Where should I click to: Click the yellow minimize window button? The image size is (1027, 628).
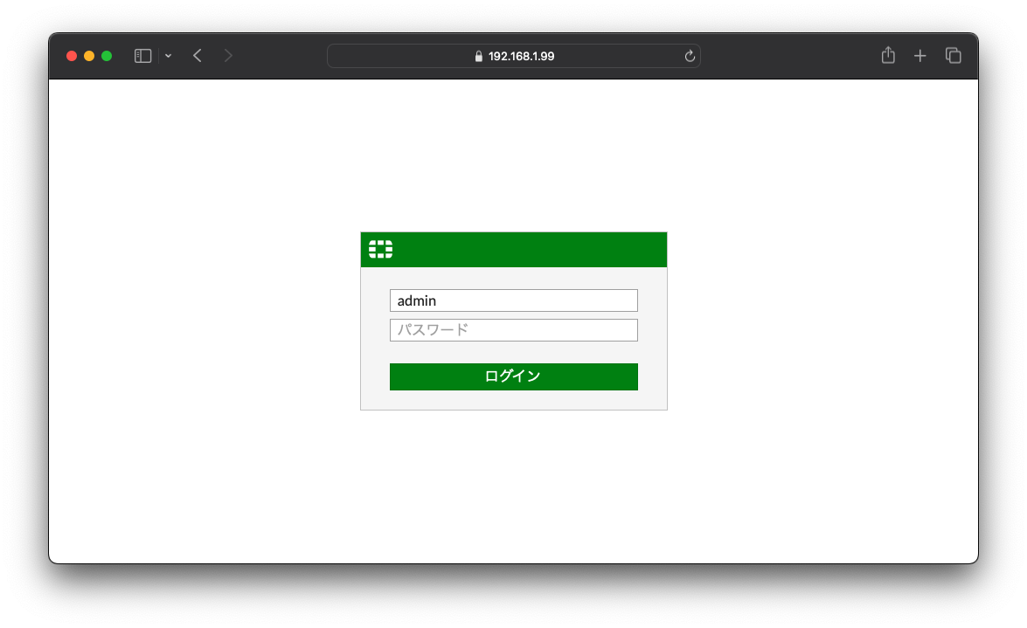[88, 55]
